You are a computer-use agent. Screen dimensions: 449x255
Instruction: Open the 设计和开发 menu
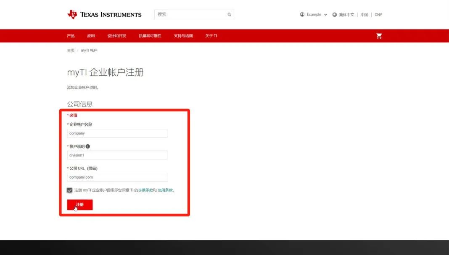116,36
